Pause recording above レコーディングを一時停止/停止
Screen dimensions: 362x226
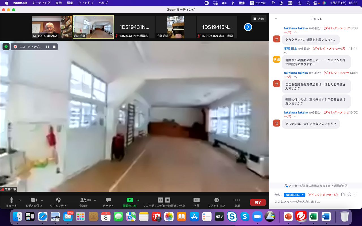tap(160, 200)
